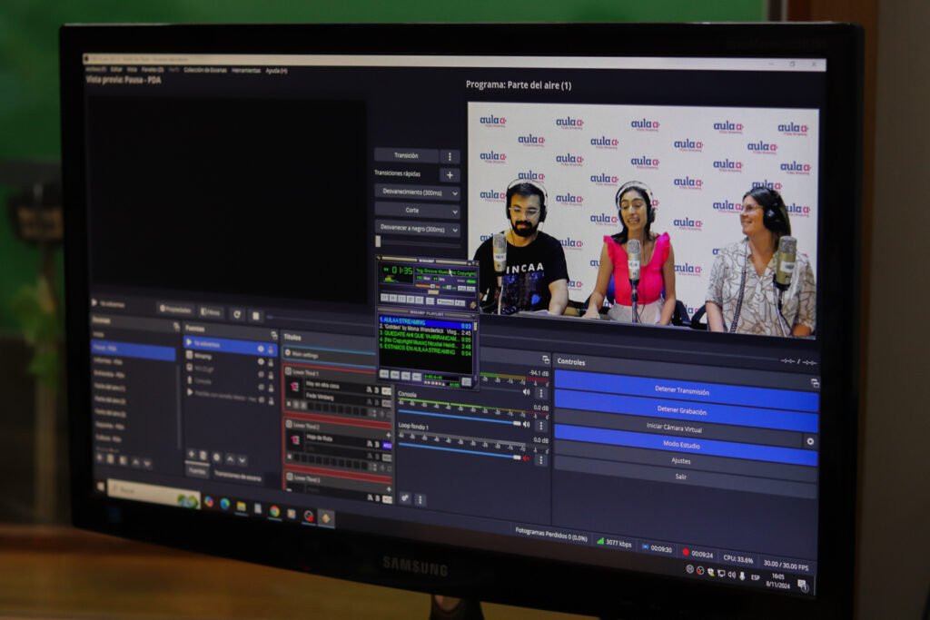Click the Windows taskbar search box
The width and height of the screenshot is (930, 620).
(153, 492)
